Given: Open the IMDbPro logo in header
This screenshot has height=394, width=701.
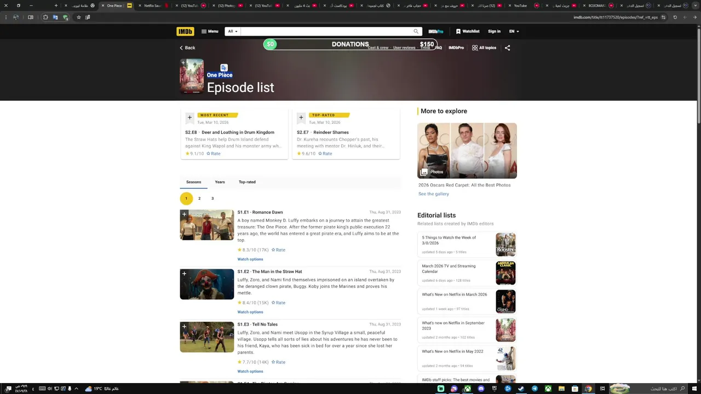Looking at the screenshot, I should point(436,31).
